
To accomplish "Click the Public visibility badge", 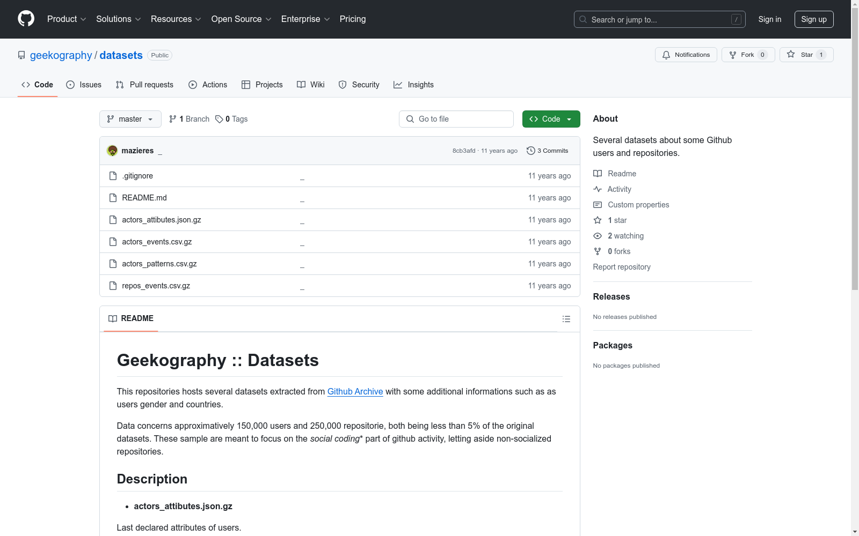I will 160,55.
